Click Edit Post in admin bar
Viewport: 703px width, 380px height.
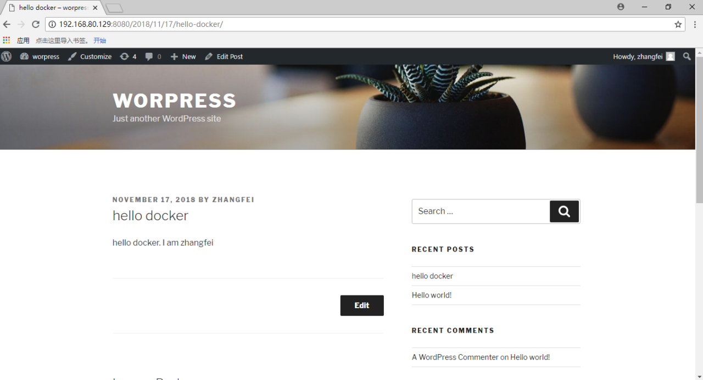pyautogui.click(x=224, y=57)
